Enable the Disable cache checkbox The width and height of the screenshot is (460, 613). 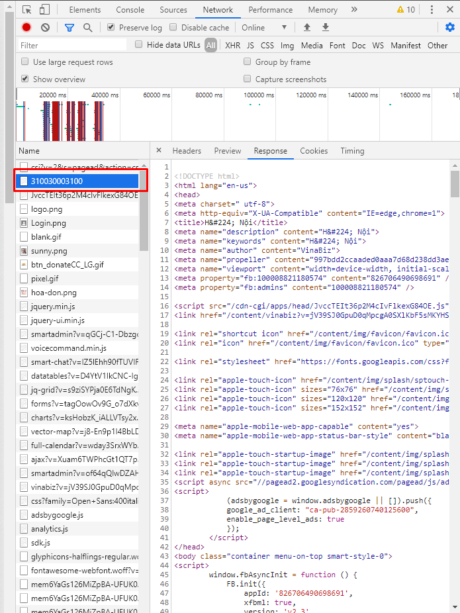coord(173,27)
